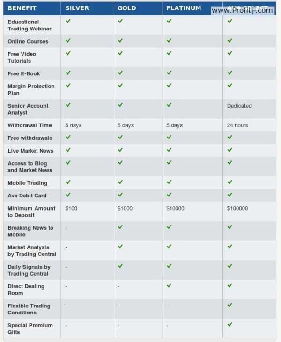Click Gold checkmark for Breaking News to Mobile
281x342 pixels.
click(x=120, y=227)
